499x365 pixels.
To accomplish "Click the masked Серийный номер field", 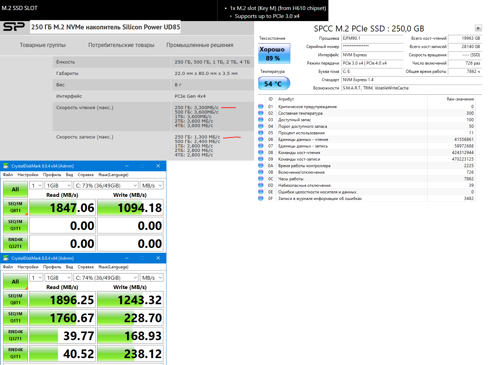I will click(372, 47).
